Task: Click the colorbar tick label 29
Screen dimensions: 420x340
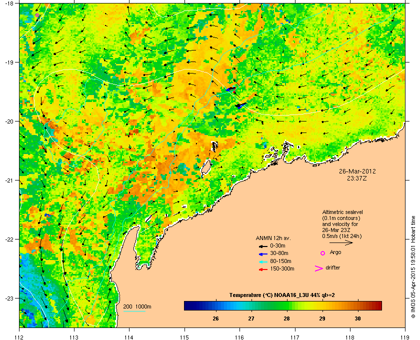Action: 322,319
